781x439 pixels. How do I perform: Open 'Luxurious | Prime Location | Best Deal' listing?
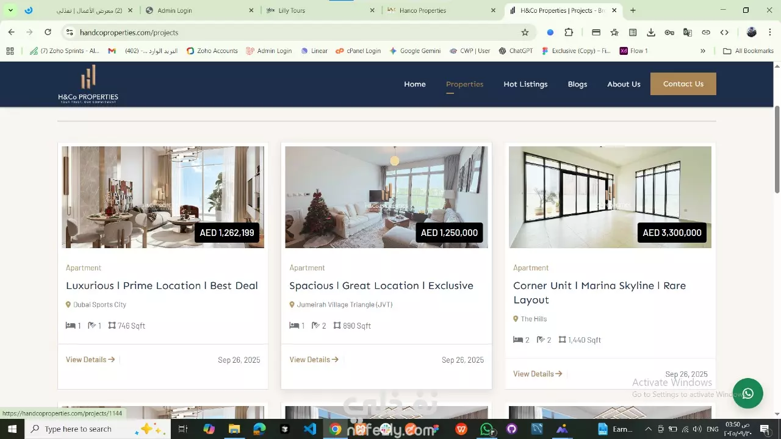pyautogui.click(x=162, y=285)
